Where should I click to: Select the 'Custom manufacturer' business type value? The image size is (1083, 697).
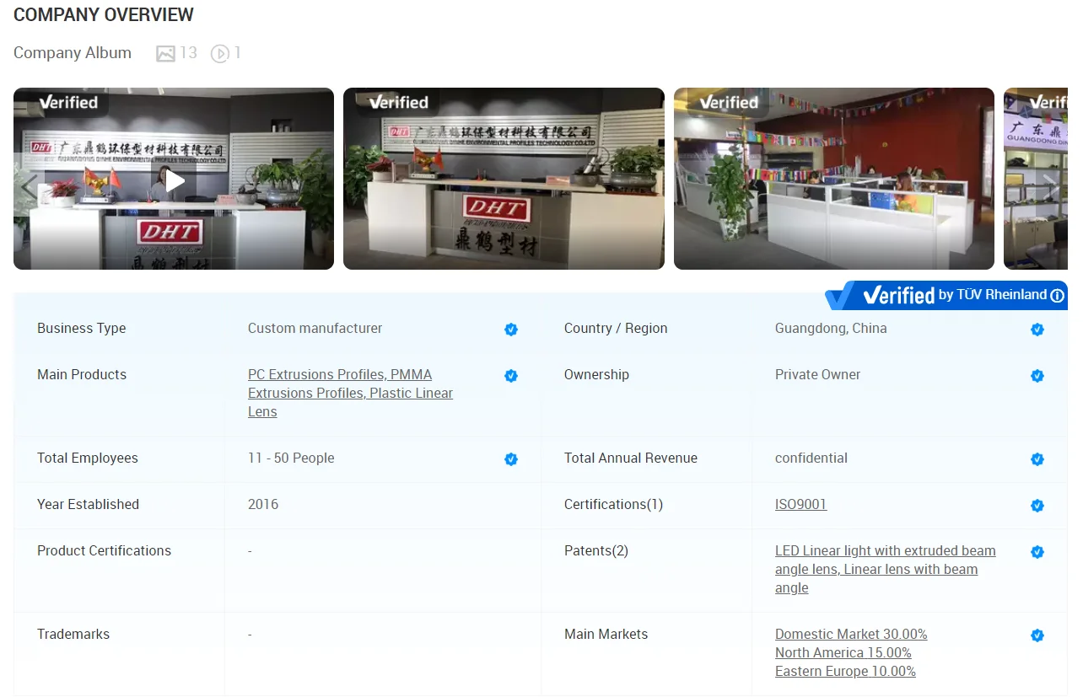[x=315, y=328]
